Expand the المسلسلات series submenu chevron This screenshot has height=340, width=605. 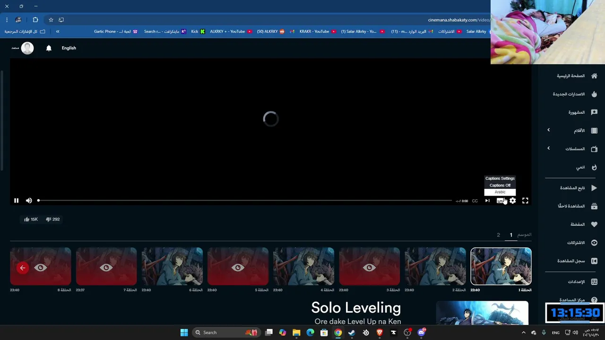point(549,148)
